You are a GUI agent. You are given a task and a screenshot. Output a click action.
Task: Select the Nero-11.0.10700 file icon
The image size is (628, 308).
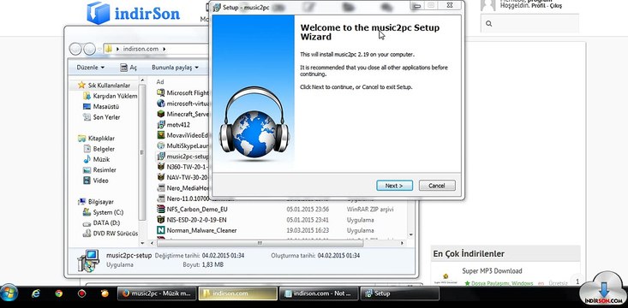(x=161, y=198)
